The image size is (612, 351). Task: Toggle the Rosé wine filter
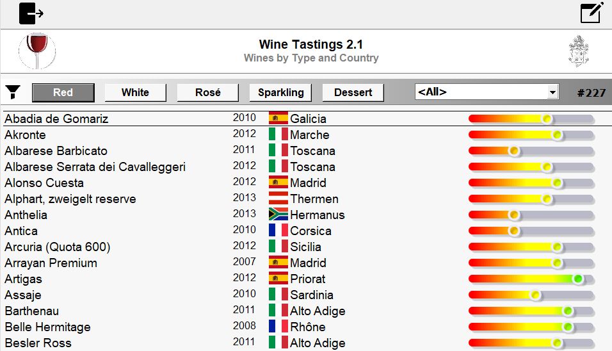tap(207, 92)
